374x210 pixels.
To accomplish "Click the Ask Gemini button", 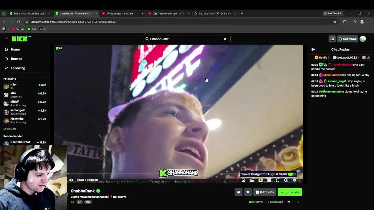I will coord(333,13).
